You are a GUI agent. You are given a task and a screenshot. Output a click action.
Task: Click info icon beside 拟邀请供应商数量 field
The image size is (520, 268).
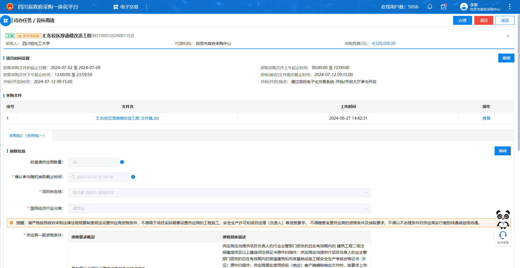[122, 162]
